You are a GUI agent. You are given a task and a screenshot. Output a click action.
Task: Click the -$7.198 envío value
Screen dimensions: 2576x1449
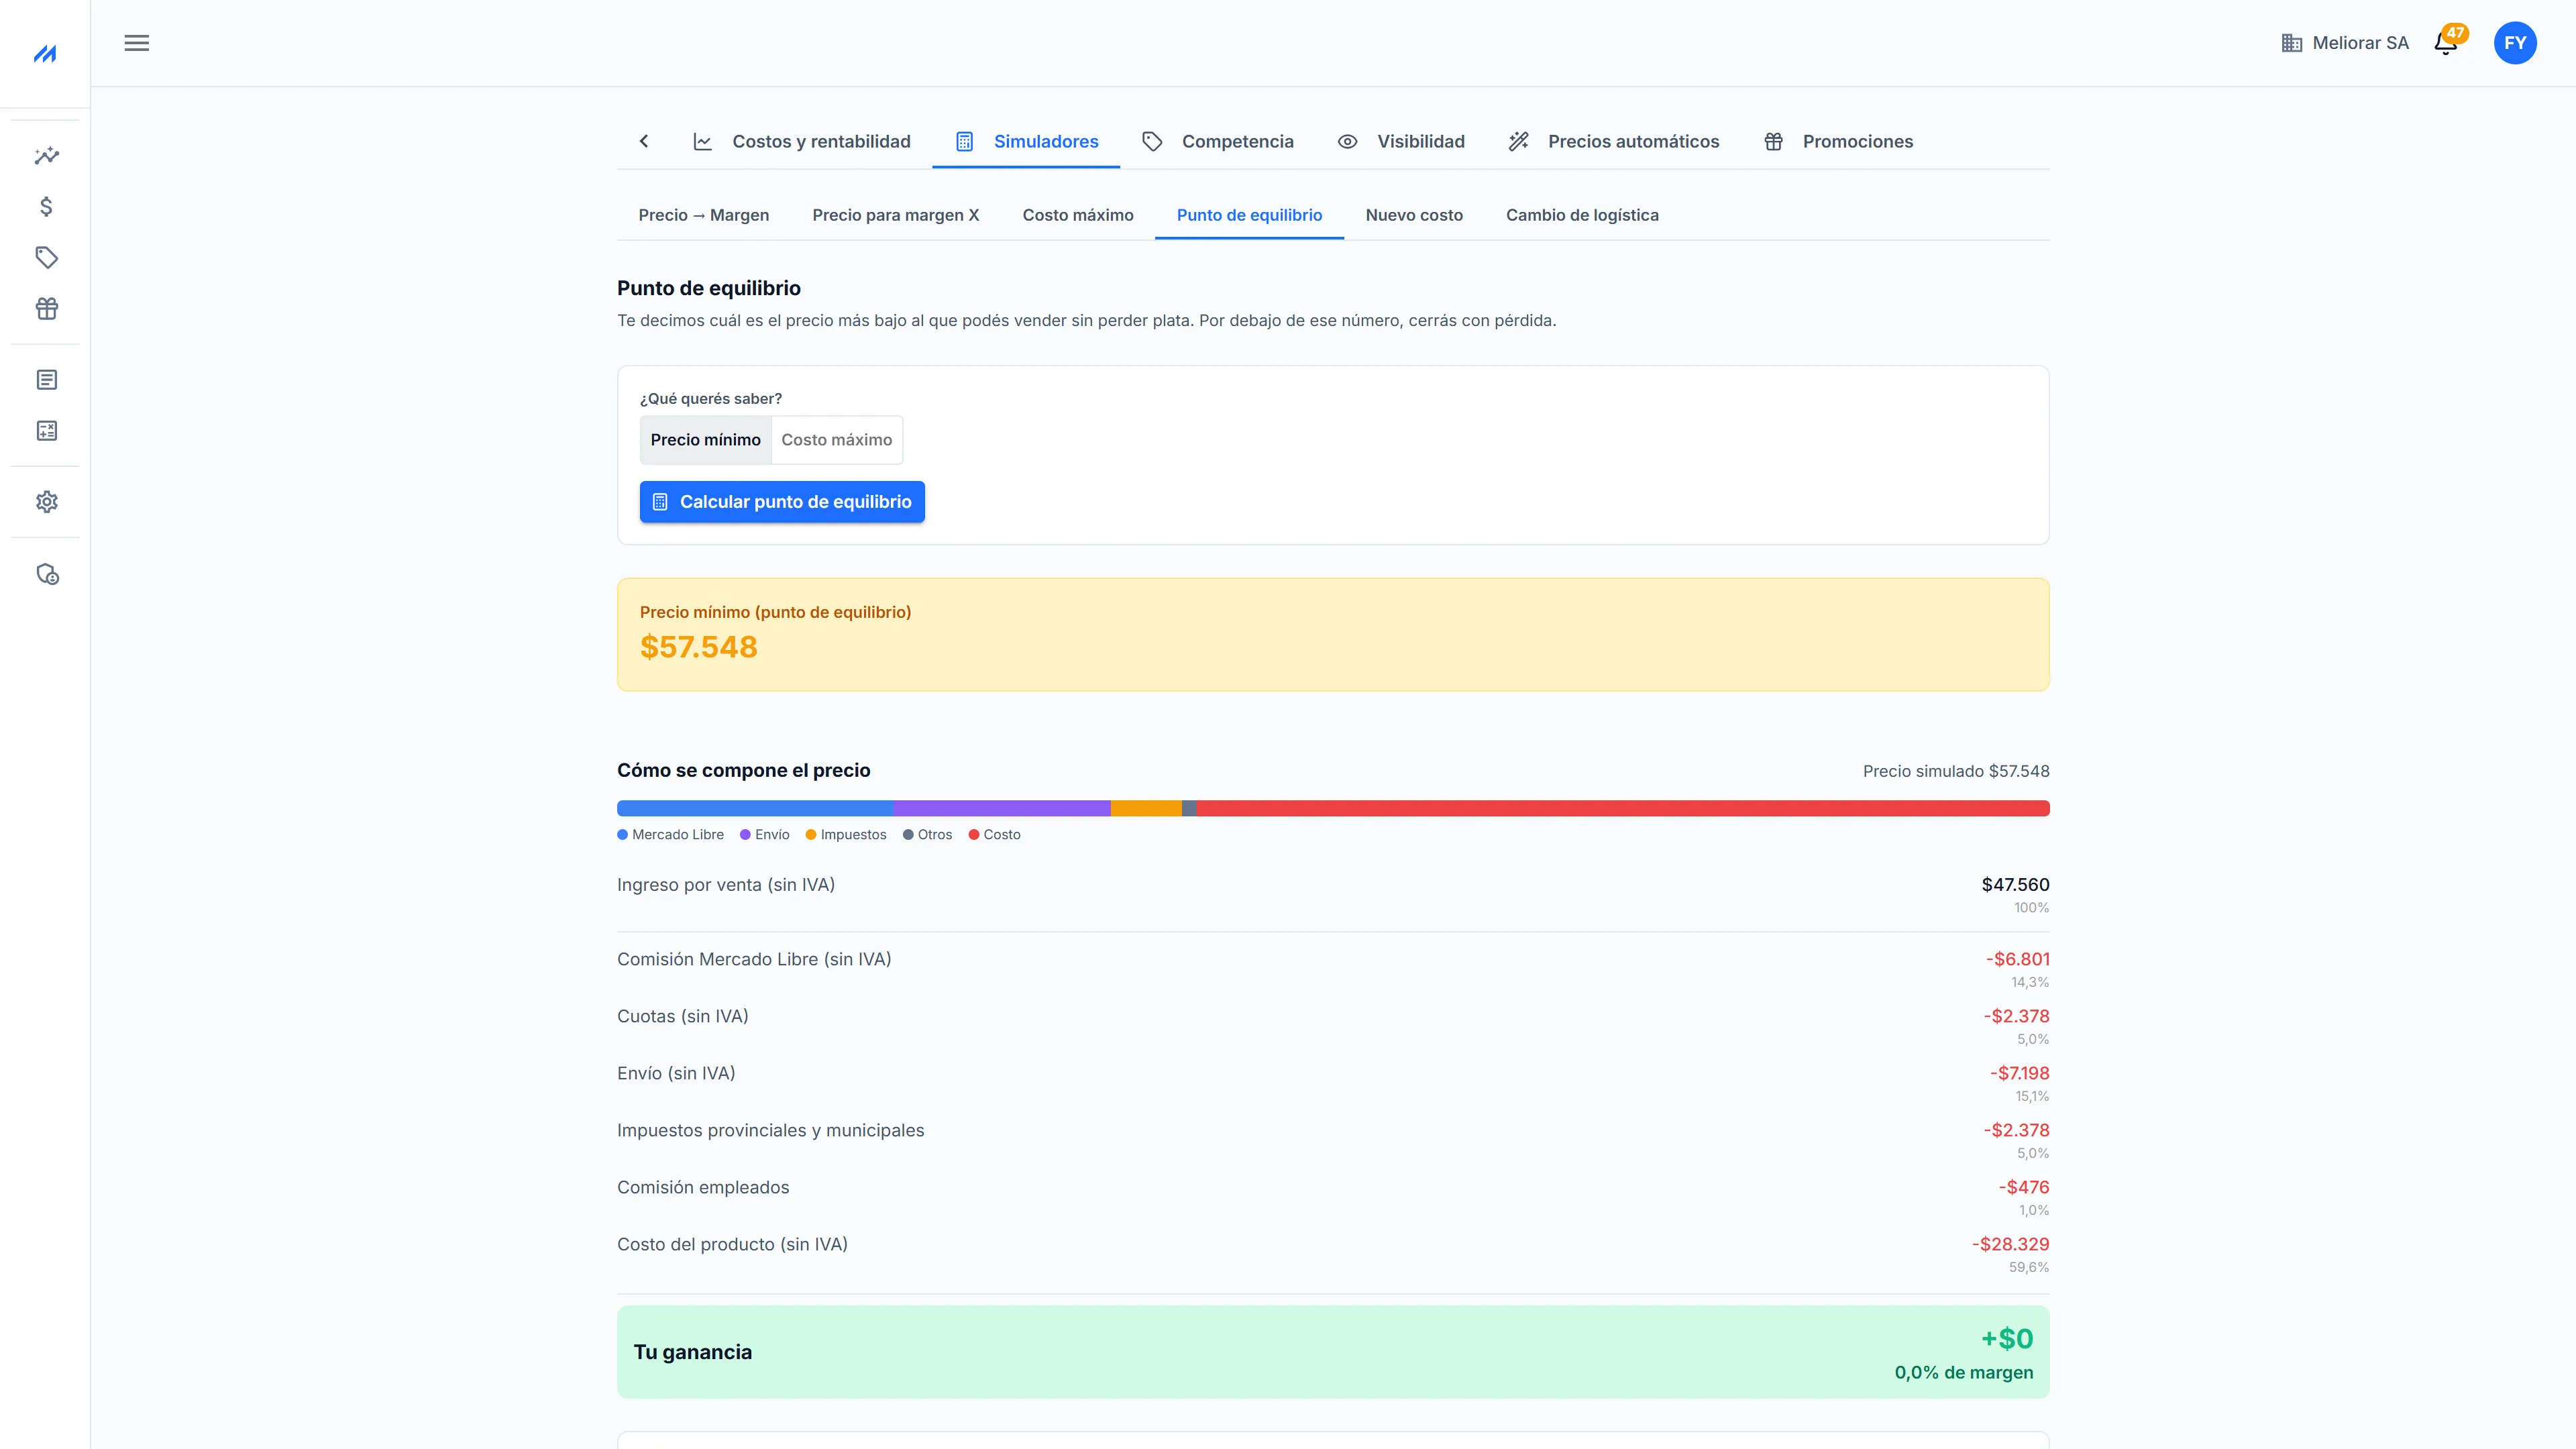click(x=2019, y=1073)
